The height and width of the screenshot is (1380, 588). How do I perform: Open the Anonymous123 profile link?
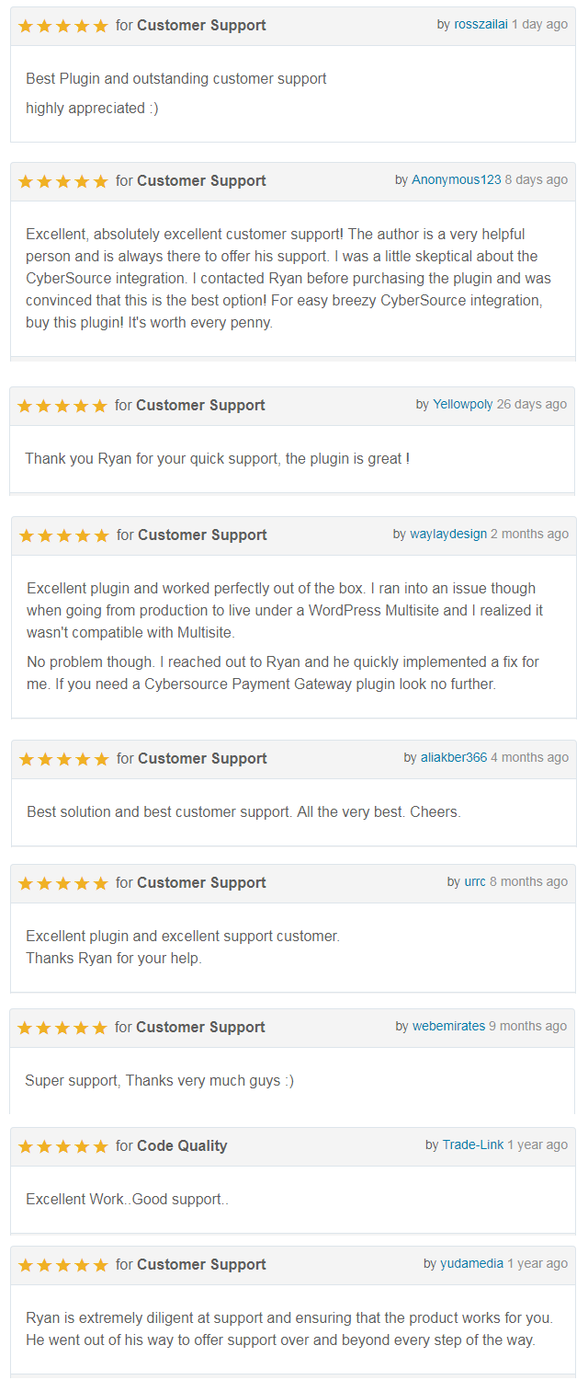(x=457, y=180)
